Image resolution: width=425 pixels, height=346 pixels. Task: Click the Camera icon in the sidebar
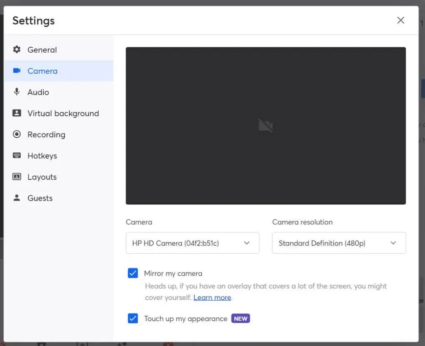17,71
